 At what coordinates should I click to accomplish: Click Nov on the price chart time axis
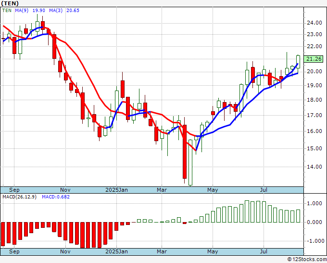click(x=65, y=190)
